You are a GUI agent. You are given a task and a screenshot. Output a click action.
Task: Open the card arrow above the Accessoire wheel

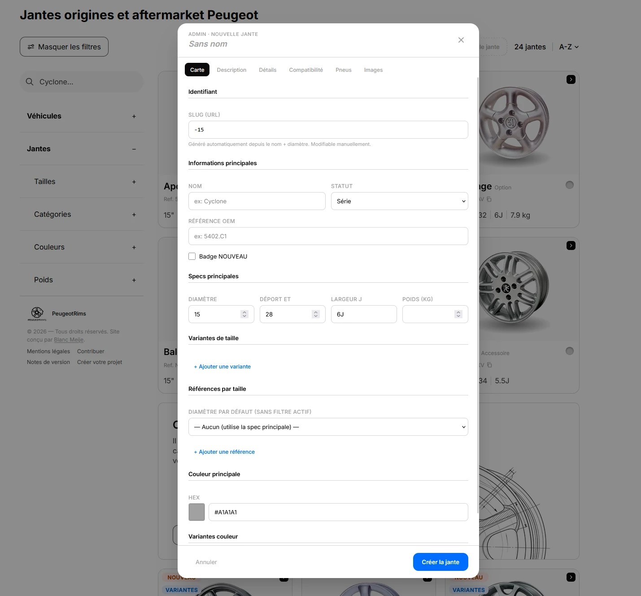click(x=571, y=245)
